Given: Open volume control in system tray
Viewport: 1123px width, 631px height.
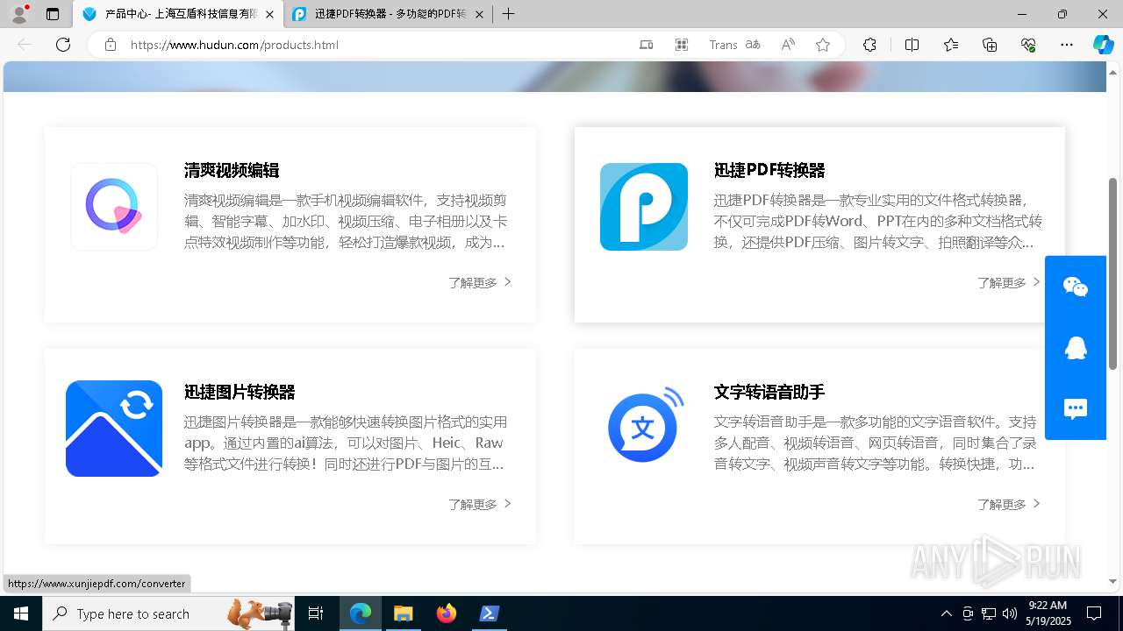Looking at the screenshot, I should tap(1010, 613).
